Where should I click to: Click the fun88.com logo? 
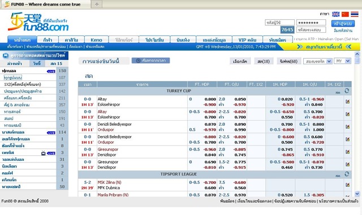pyautogui.click(x=38, y=22)
